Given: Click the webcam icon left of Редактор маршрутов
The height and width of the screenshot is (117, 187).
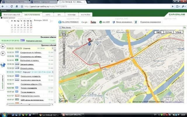Looking at the screenshot, I should coord(136,22).
